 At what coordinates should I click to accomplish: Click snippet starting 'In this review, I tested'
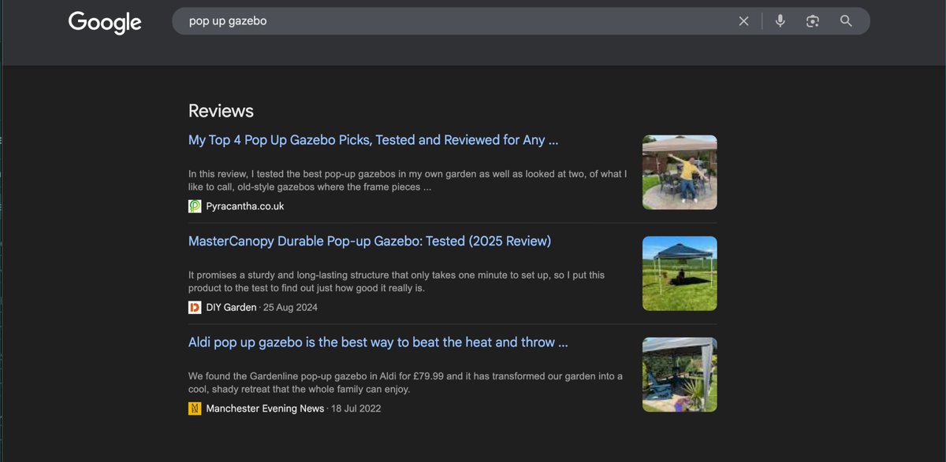(408, 180)
